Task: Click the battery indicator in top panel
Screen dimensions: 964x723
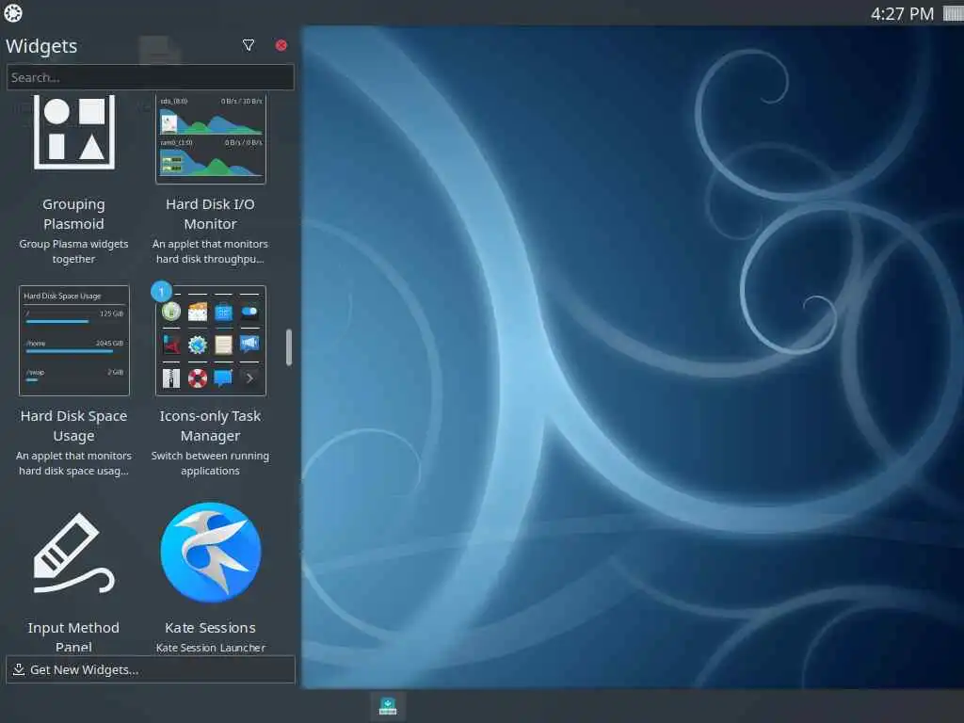Action: click(x=954, y=13)
